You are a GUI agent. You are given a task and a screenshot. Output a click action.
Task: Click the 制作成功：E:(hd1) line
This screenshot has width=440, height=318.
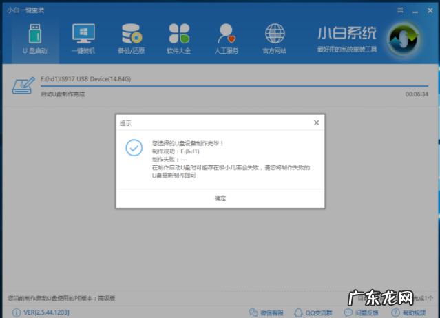pos(176,151)
